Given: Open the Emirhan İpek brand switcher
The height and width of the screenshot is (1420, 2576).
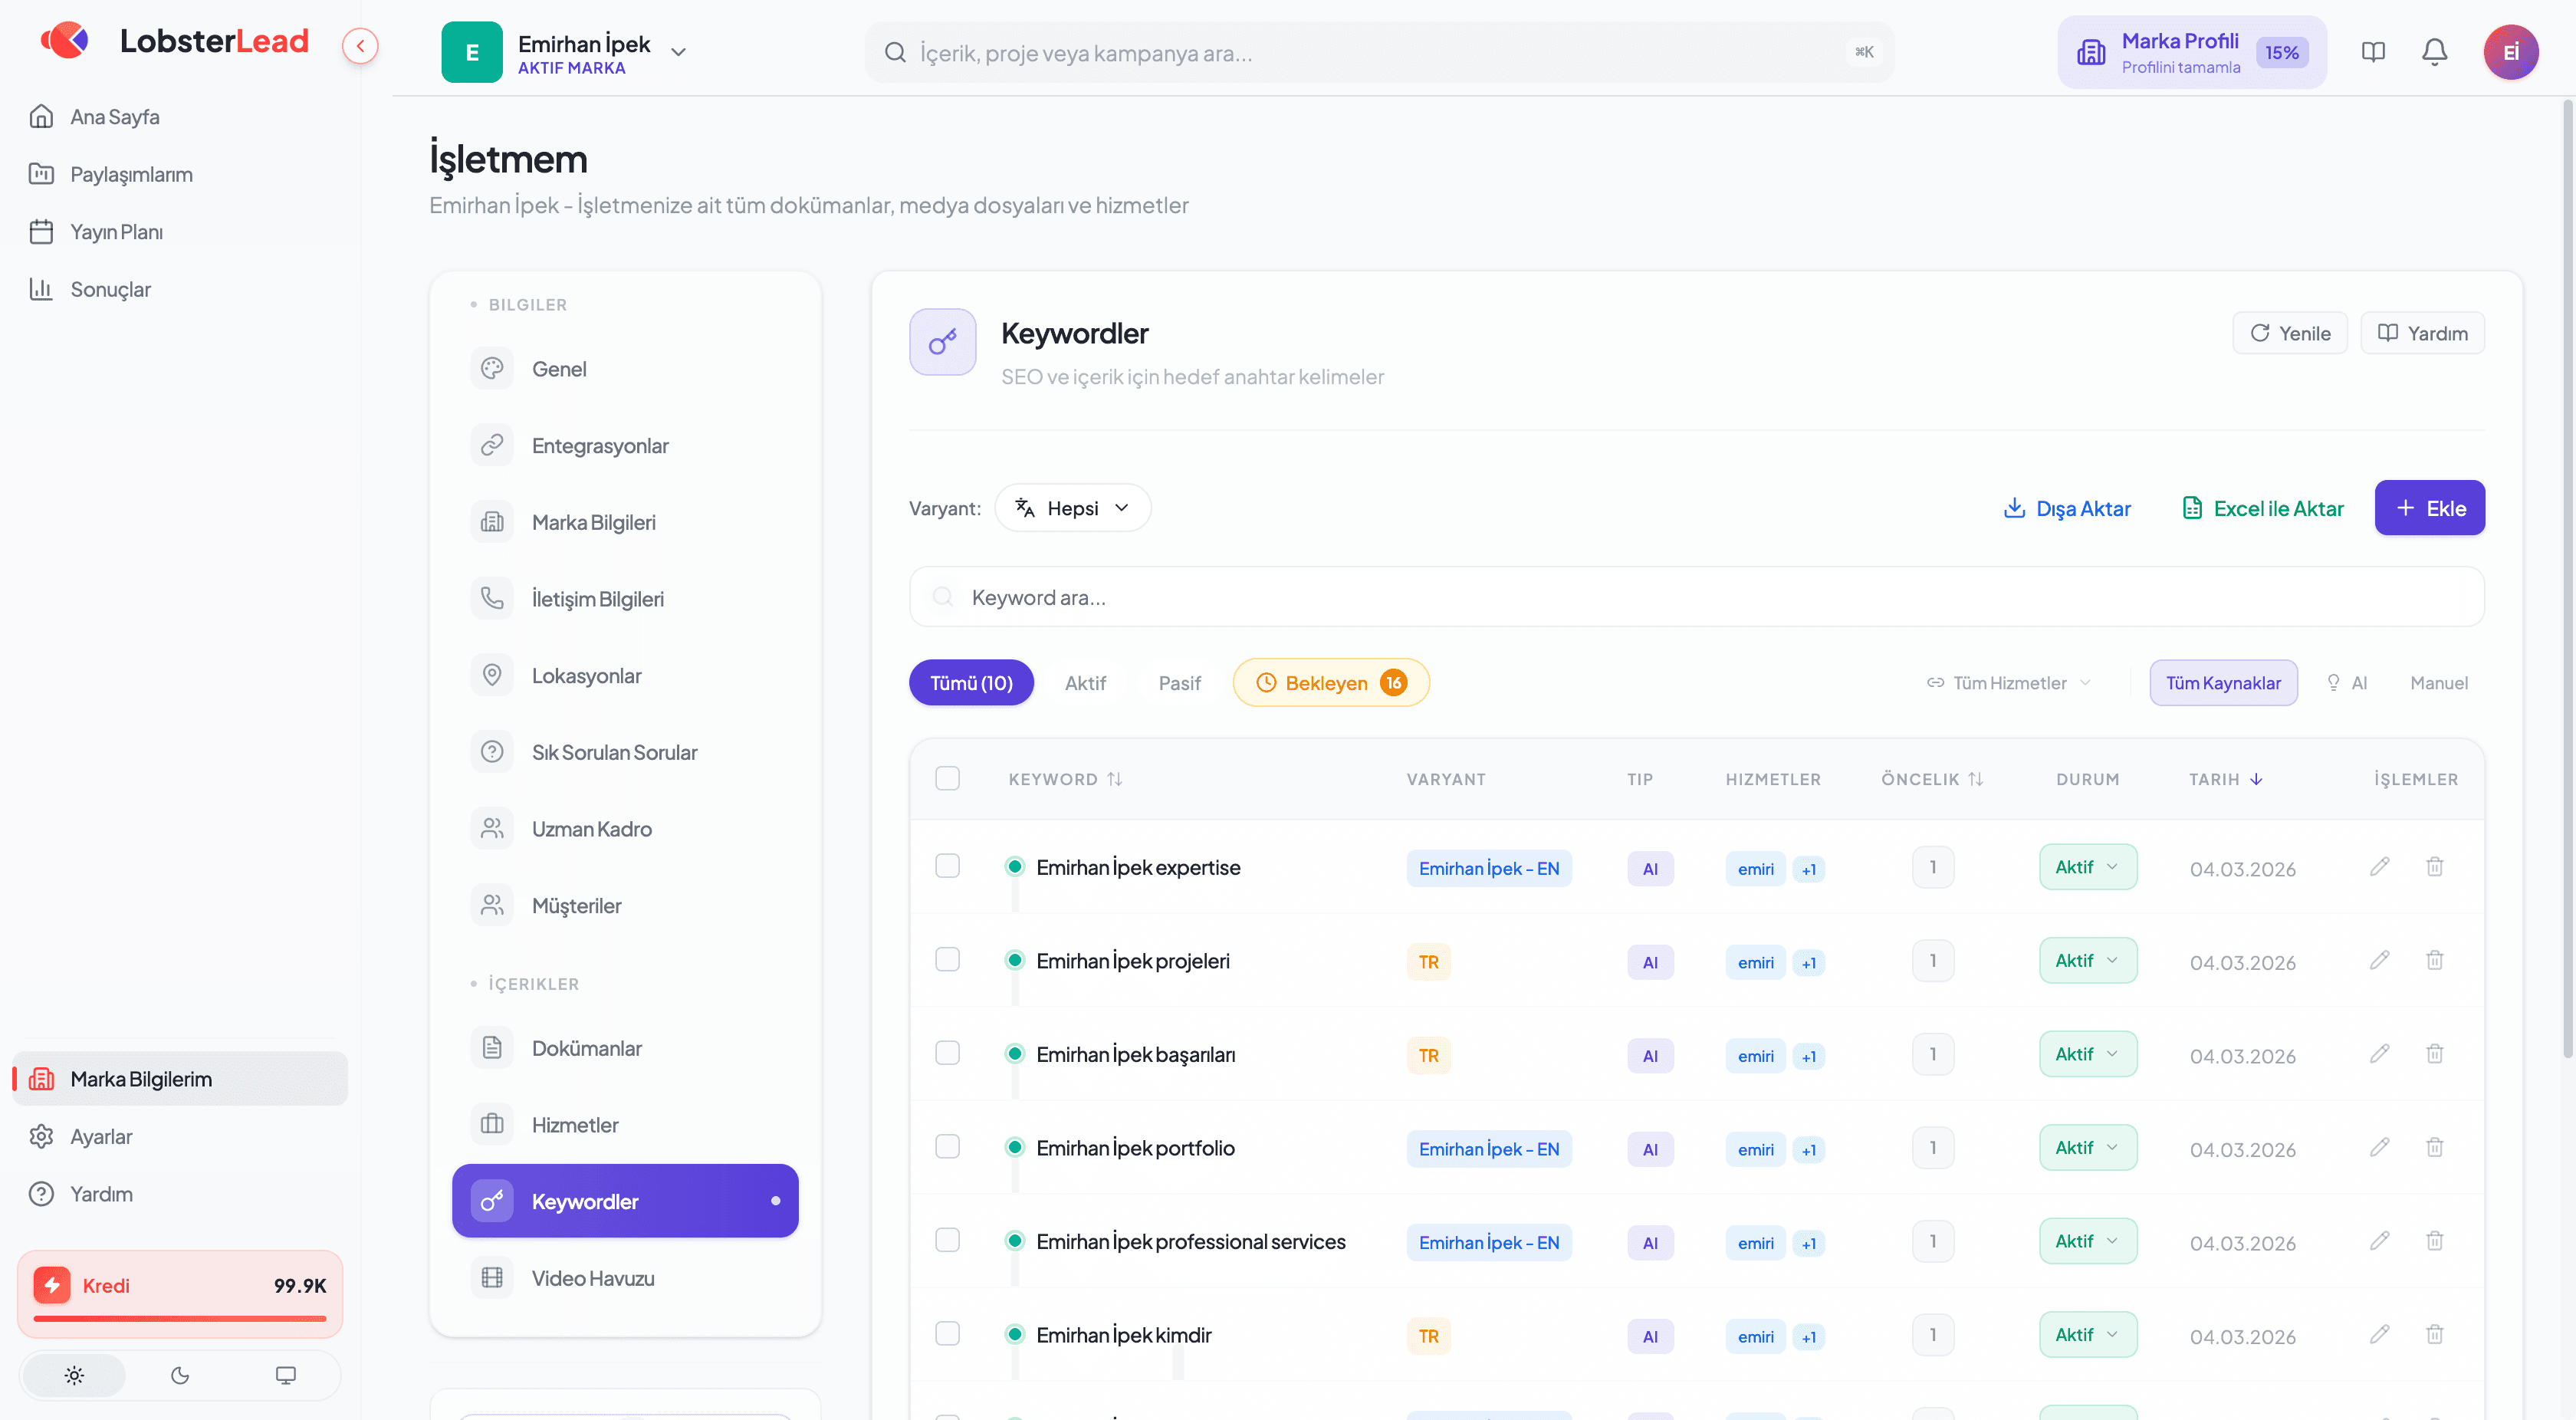Looking at the screenshot, I should tap(566, 52).
